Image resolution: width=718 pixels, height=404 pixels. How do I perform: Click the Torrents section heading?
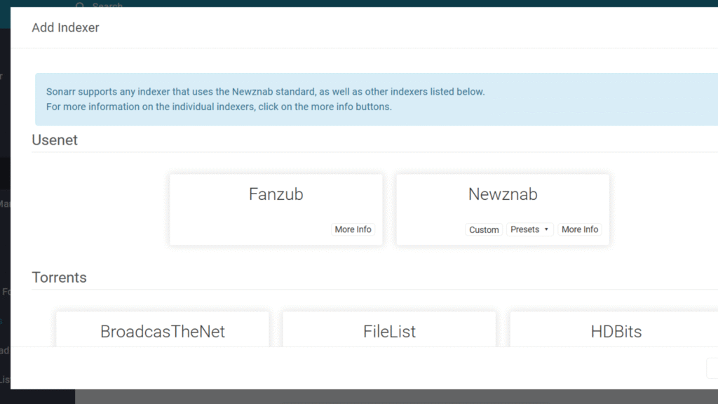pos(60,278)
